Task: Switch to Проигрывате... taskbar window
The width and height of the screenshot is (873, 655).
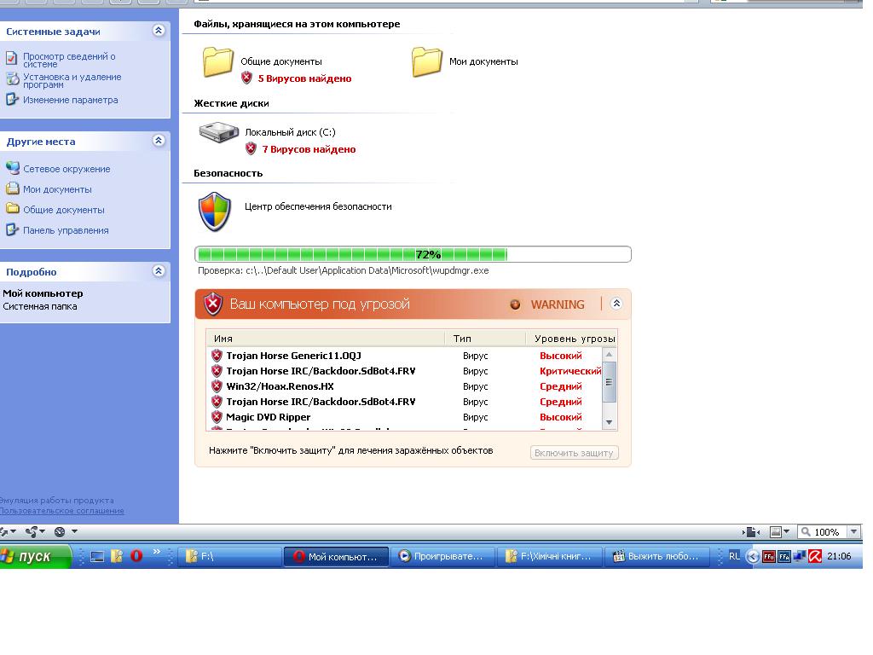Action: coord(442,556)
